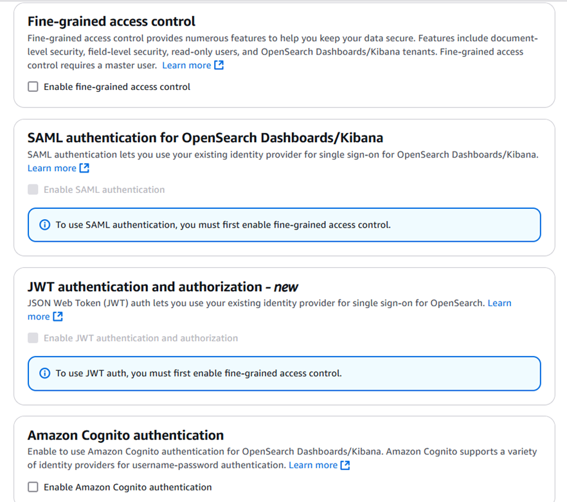Click external-link icon beside fine-grained Learn more
The width and height of the screenshot is (567, 502).
click(219, 66)
